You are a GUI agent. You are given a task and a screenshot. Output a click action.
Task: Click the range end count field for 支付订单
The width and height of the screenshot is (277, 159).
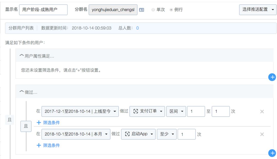tap(221, 111)
